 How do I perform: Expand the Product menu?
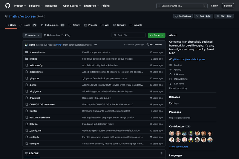20,6
